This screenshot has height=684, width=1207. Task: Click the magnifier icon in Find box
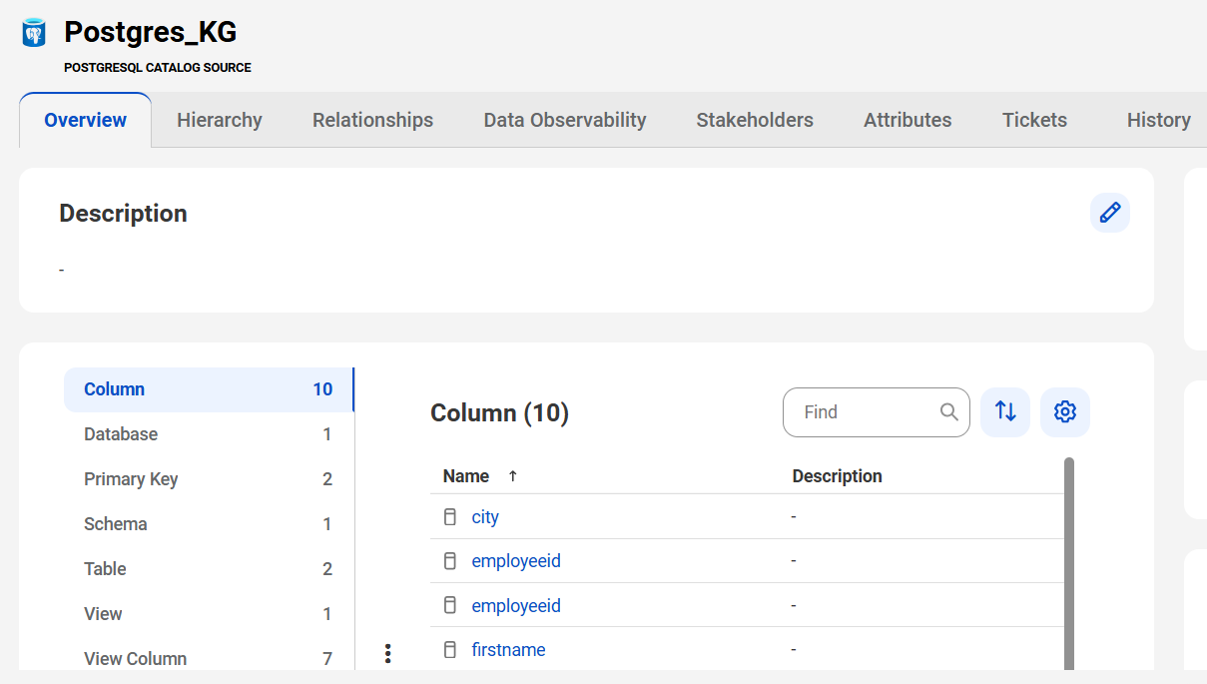(949, 412)
